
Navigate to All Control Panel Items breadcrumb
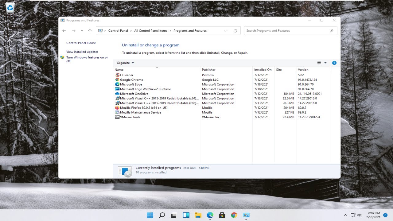tap(151, 31)
